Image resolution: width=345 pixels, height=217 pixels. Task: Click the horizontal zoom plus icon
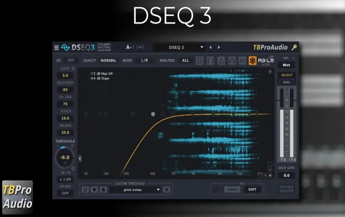[265, 175]
